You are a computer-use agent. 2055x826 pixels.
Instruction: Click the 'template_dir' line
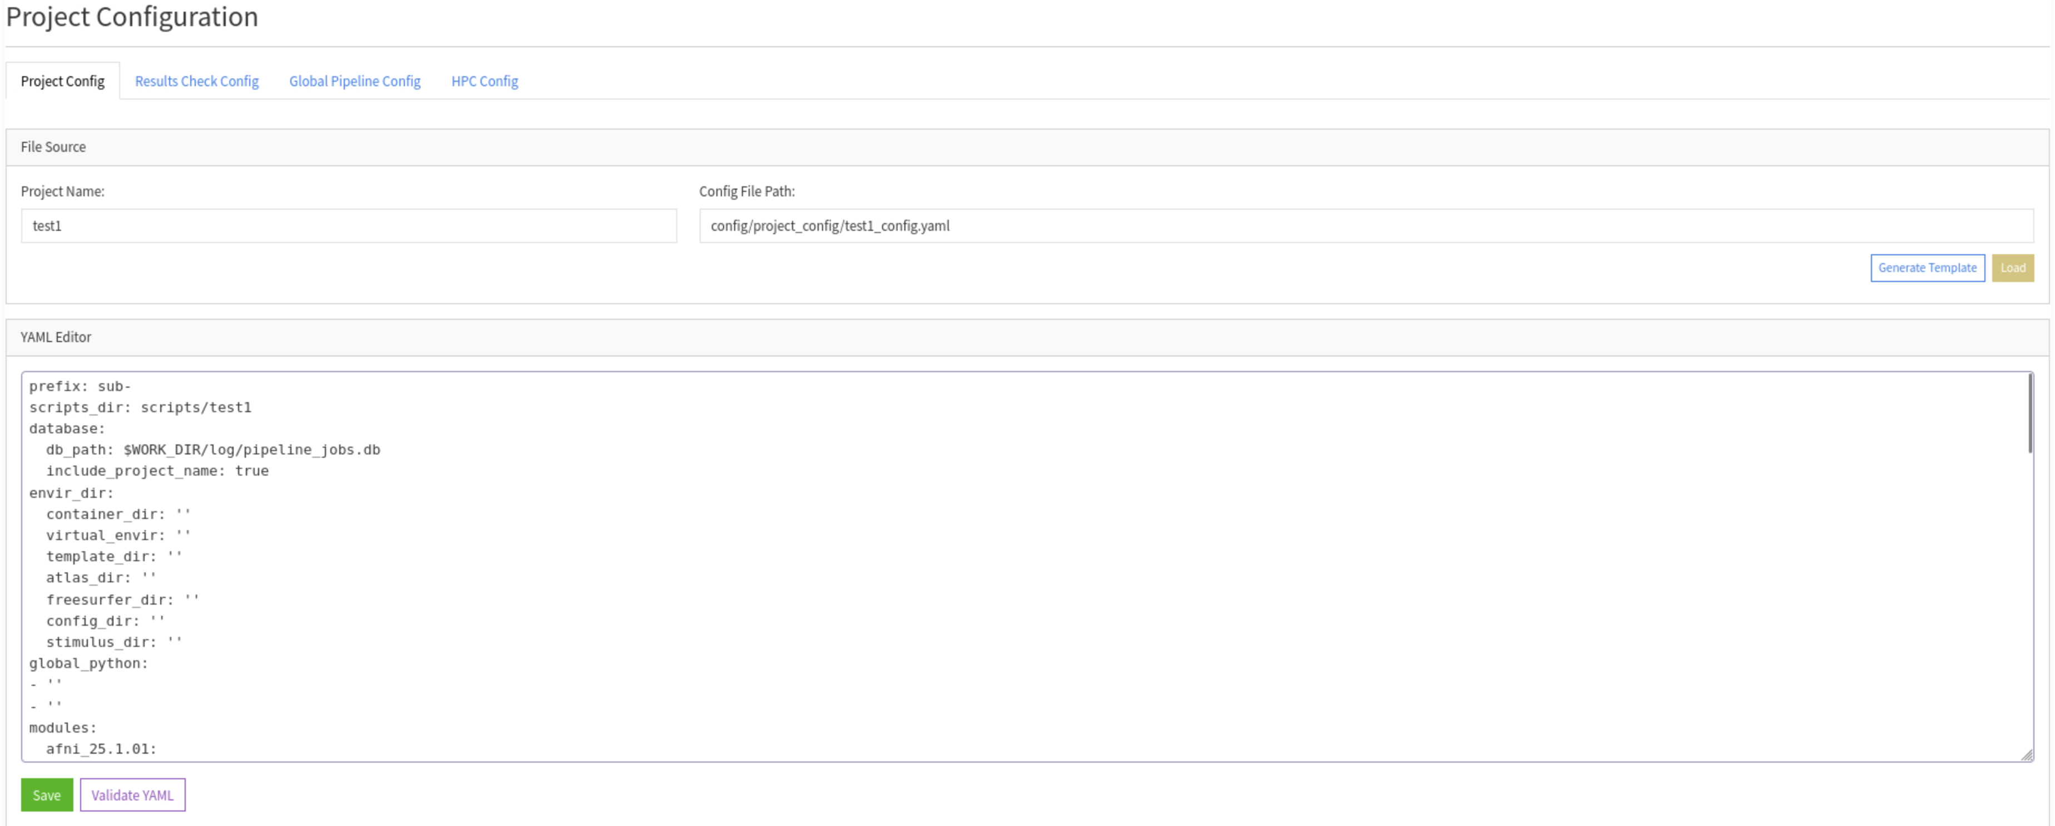coord(114,556)
